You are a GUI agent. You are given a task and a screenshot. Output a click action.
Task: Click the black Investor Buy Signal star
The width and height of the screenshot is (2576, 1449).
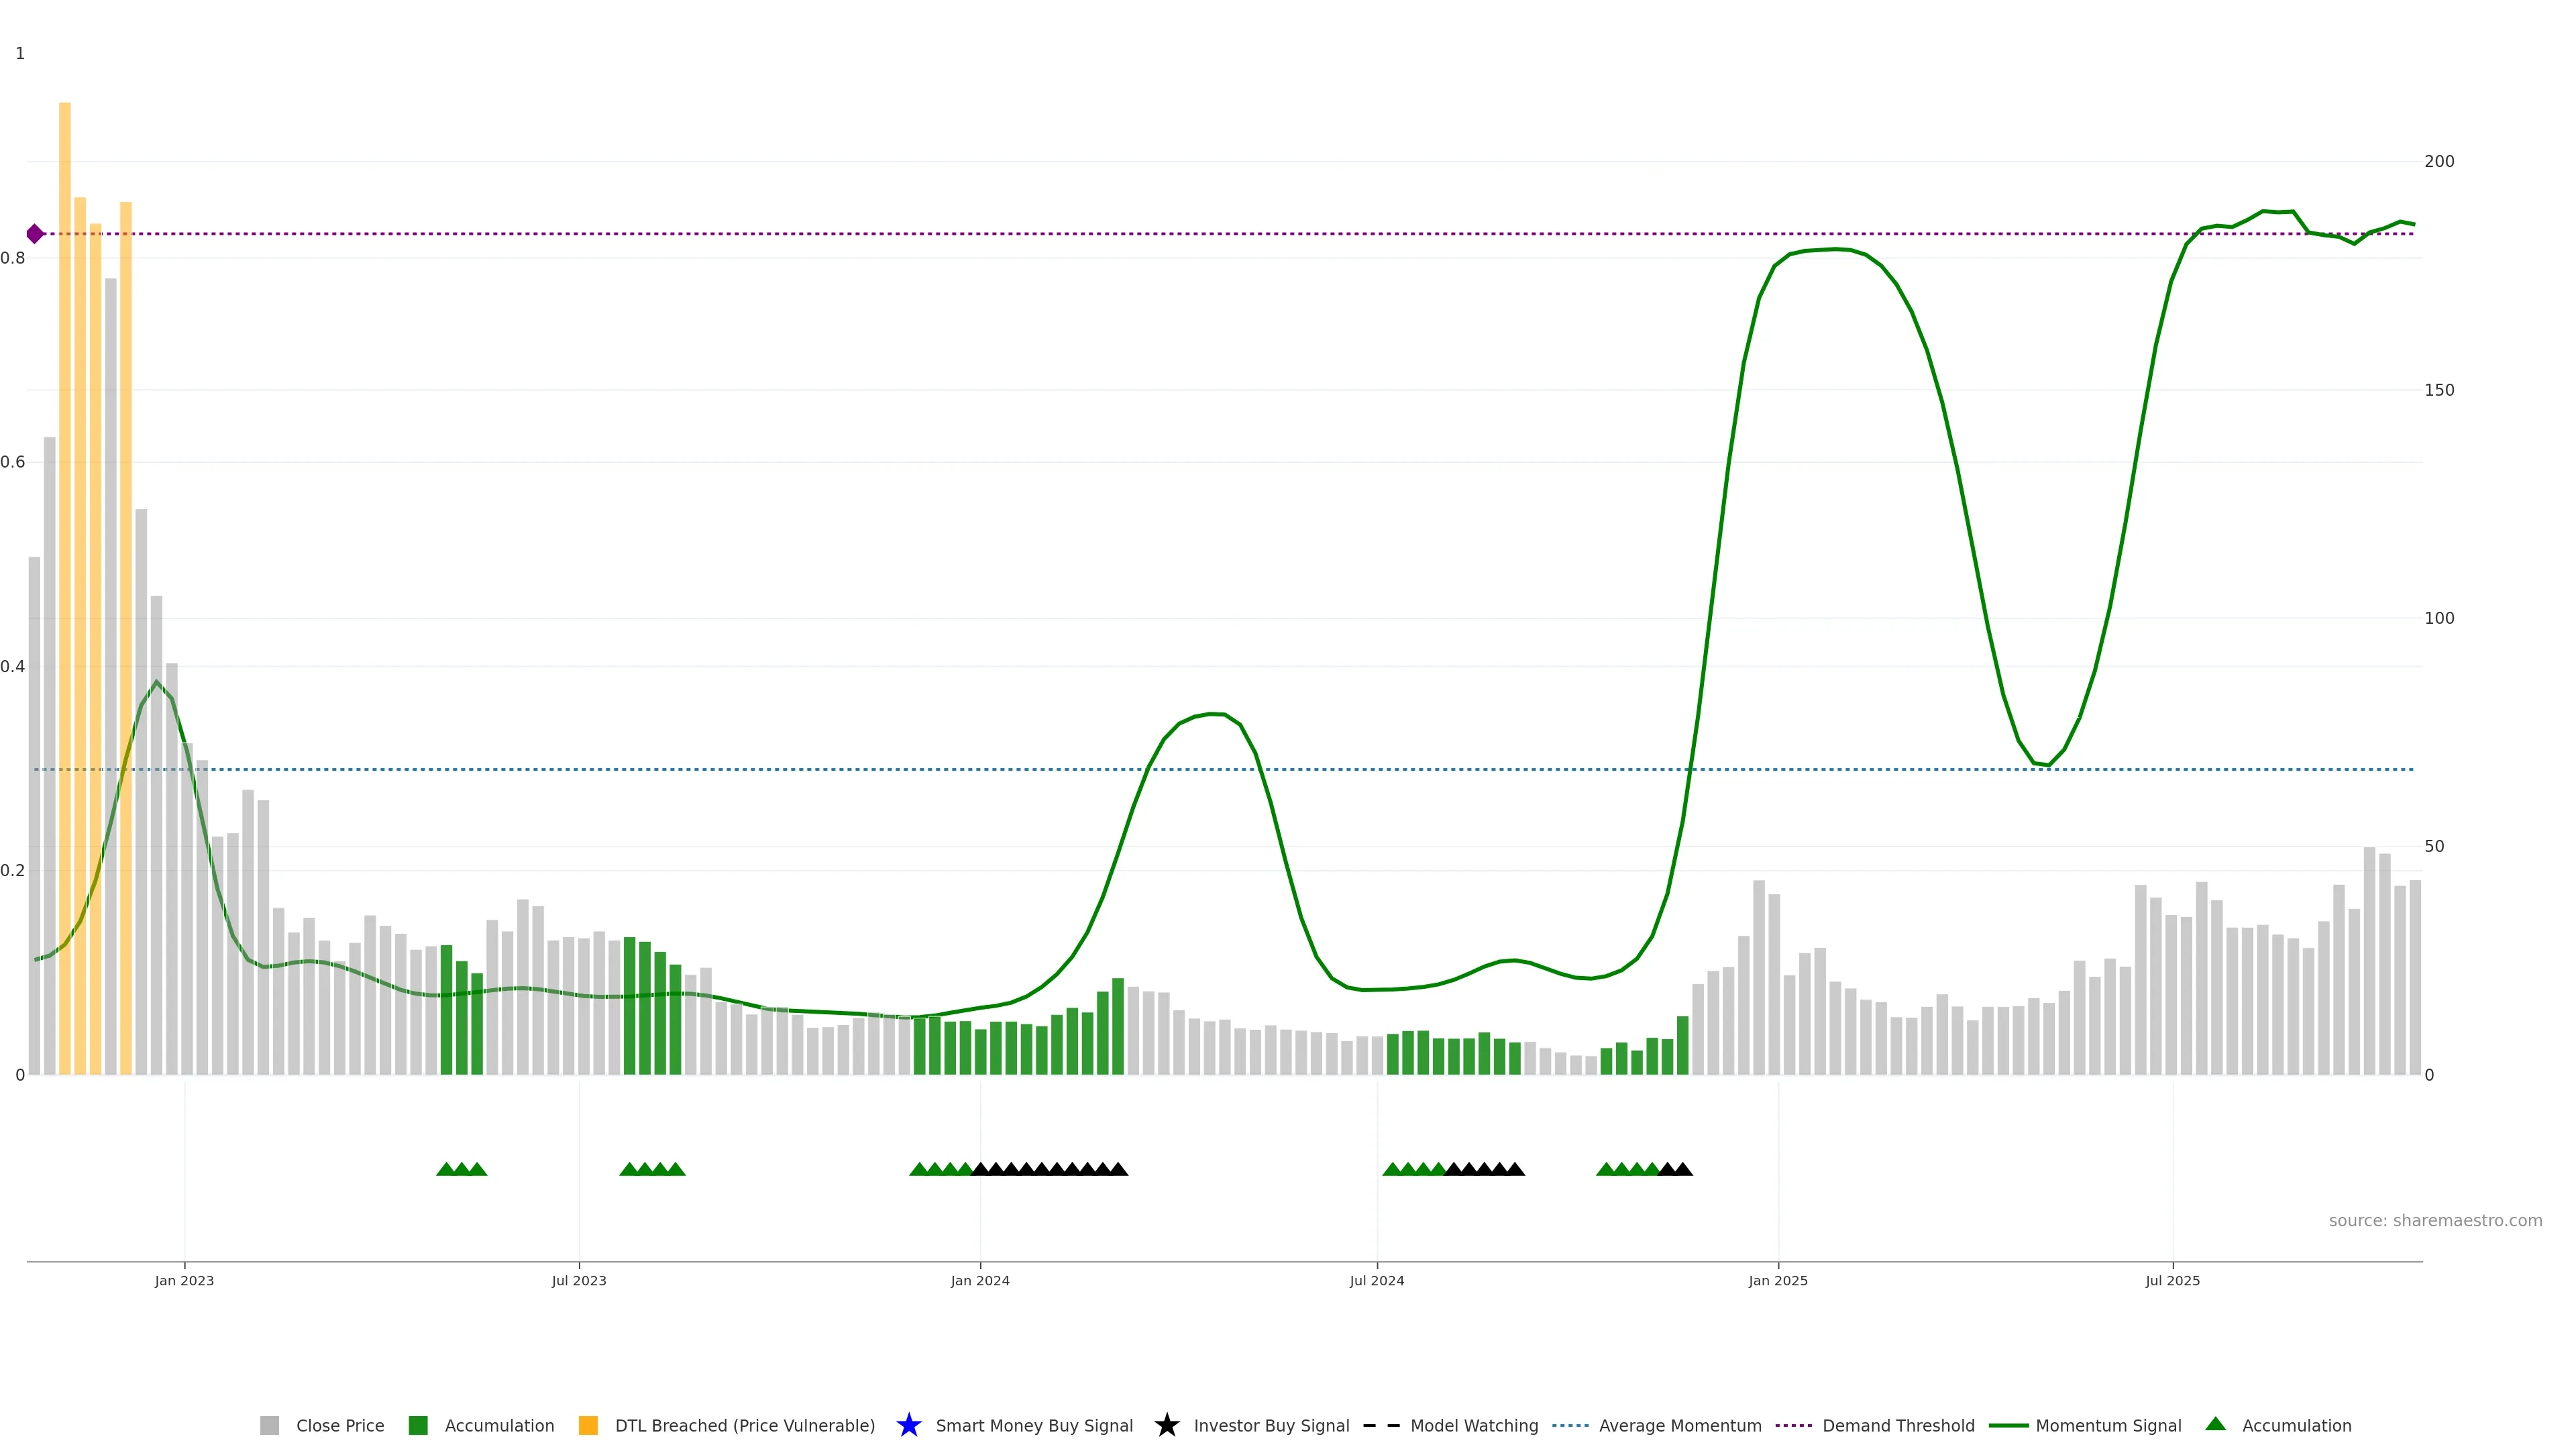[1166, 1425]
